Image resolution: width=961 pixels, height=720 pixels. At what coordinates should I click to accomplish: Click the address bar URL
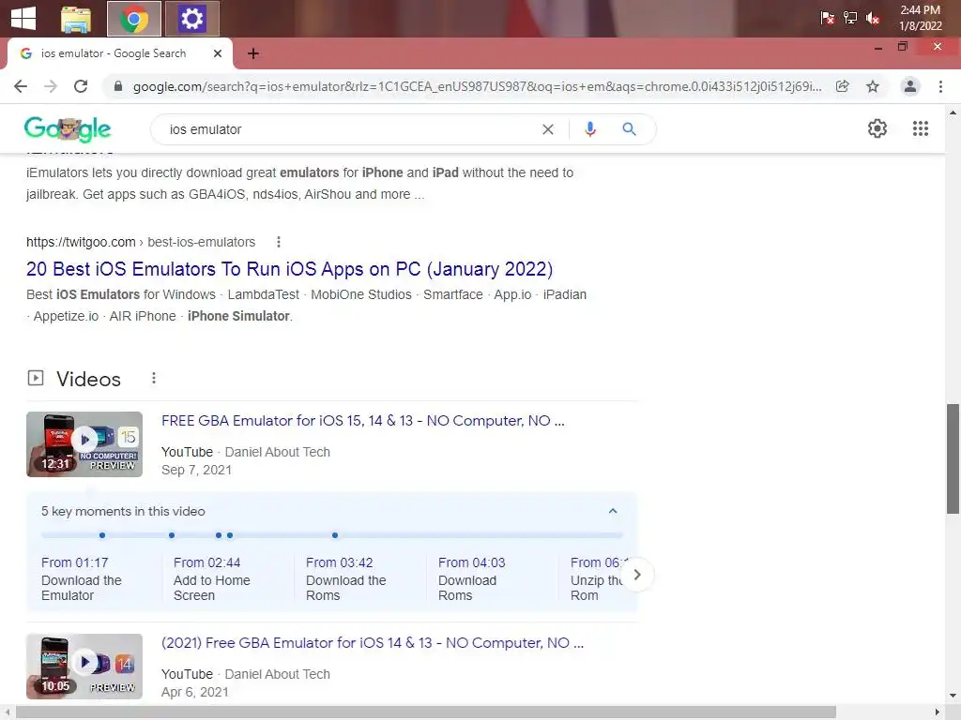(x=477, y=86)
